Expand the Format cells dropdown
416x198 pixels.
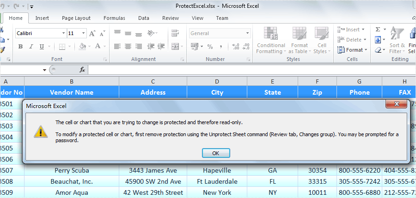[366, 50]
